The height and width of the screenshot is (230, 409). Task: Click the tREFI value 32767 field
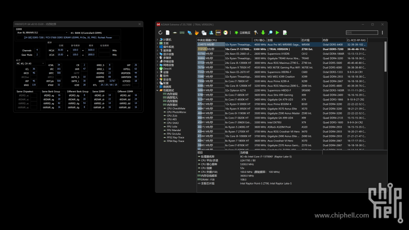[112, 81]
